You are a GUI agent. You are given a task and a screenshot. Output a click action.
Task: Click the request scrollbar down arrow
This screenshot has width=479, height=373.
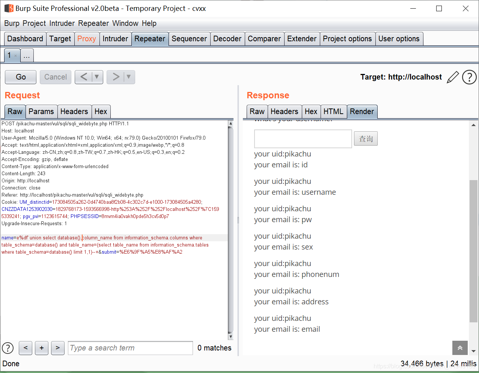point(230,337)
